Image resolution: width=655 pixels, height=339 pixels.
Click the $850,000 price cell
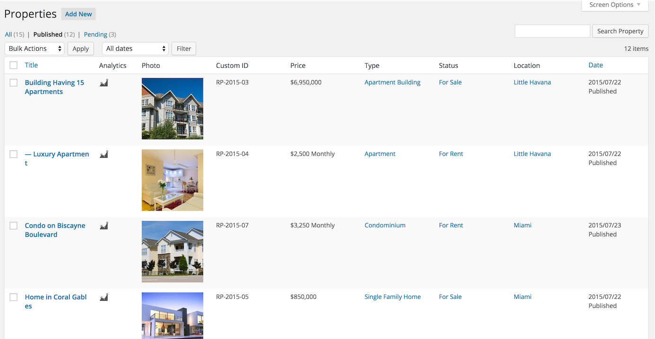click(x=303, y=297)
